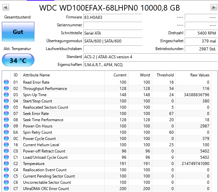Click the Standard field ACS-2
The image size is (218, 192).
(150, 57)
